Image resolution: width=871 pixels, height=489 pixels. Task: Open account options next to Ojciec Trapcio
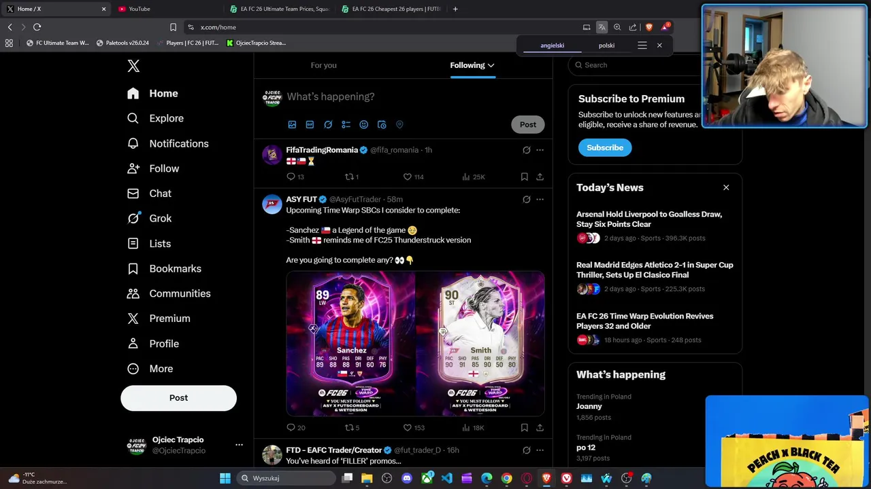click(x=239, y=445)
